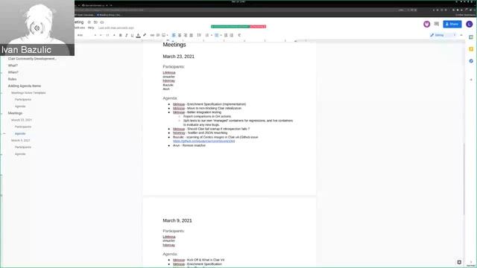The image size is (477, 268).
Task: Open the text color picker
Action: 138,35
